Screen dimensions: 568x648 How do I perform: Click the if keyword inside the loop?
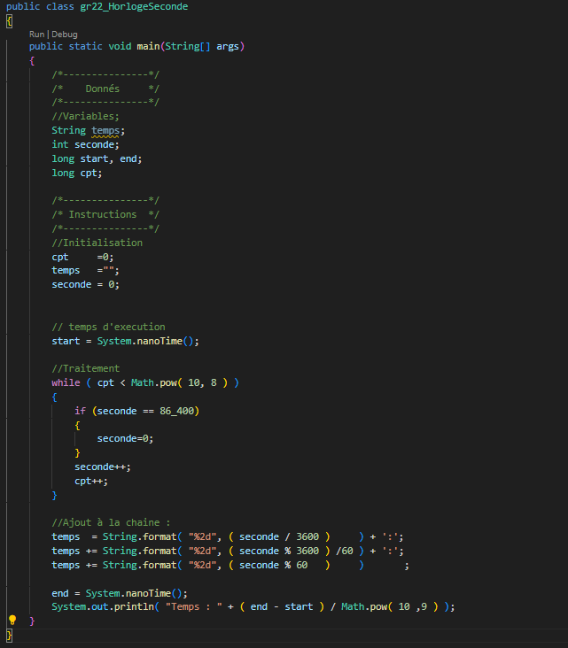pos(80,411)
